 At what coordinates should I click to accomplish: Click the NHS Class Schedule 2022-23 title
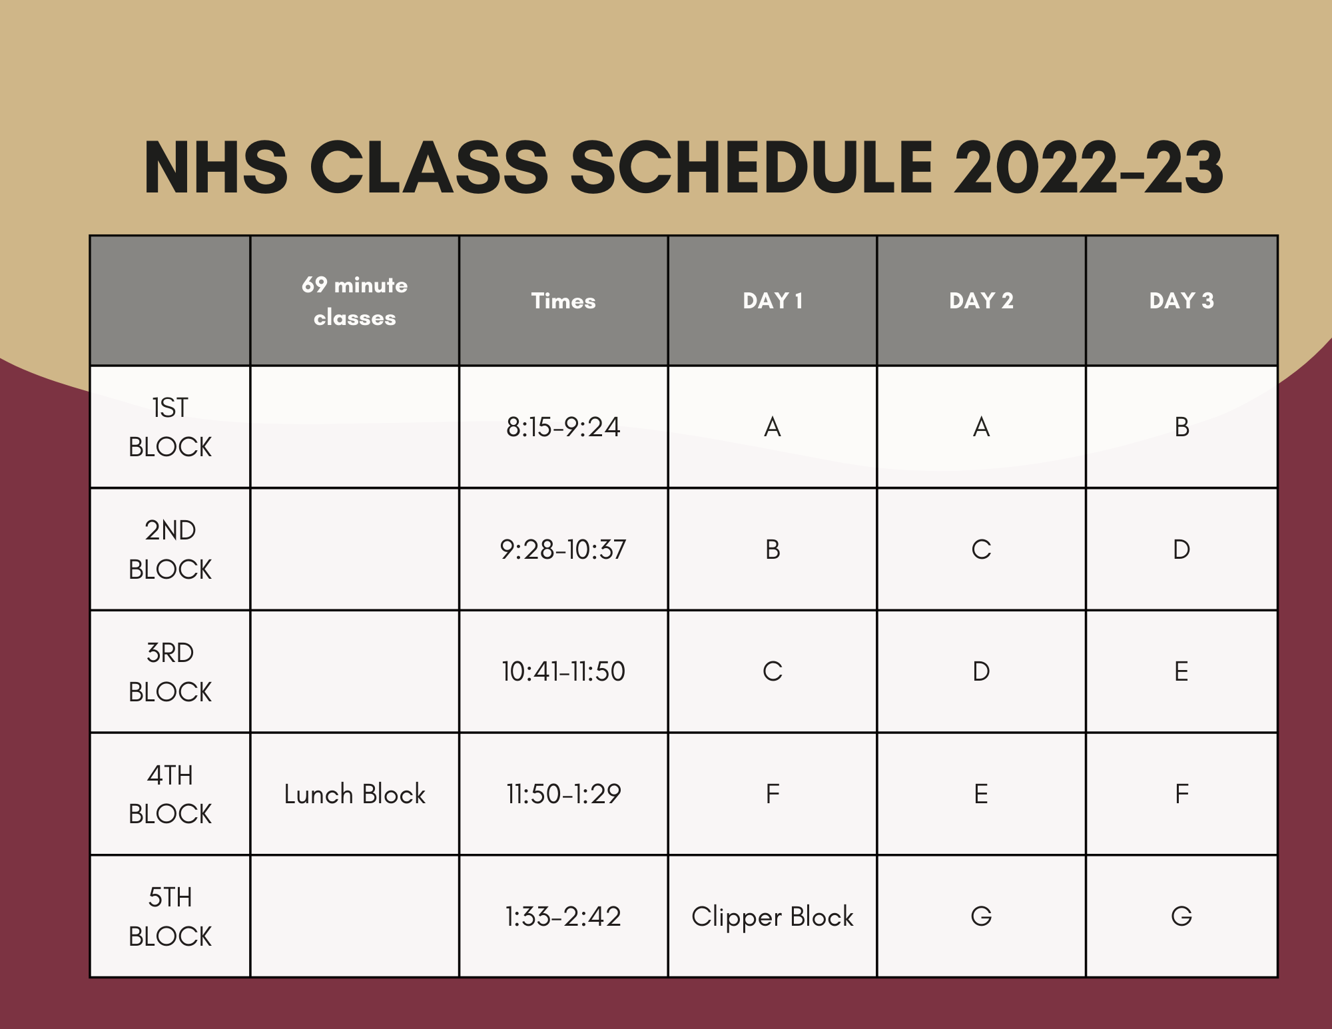(x=683, y=168)
